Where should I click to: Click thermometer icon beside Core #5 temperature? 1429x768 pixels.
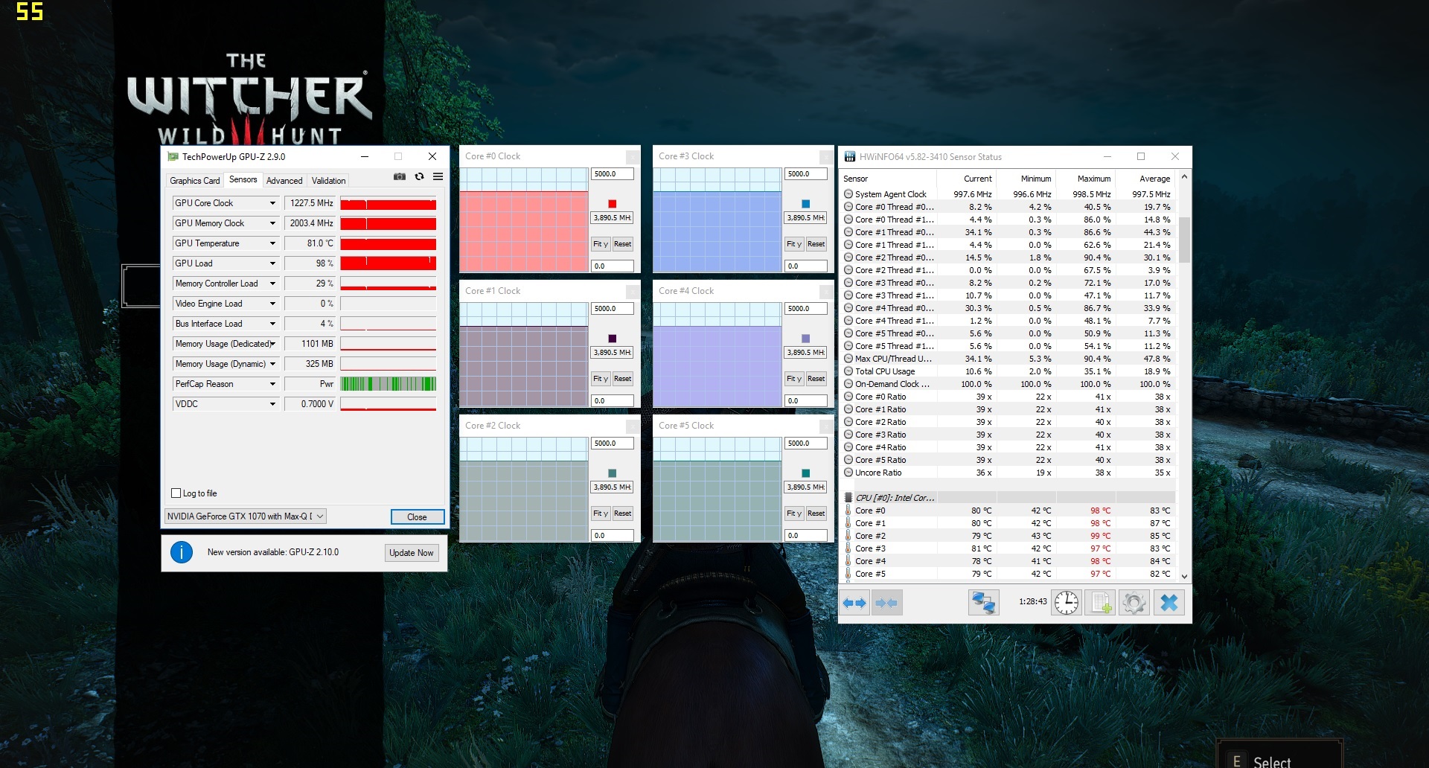(848, 574)
